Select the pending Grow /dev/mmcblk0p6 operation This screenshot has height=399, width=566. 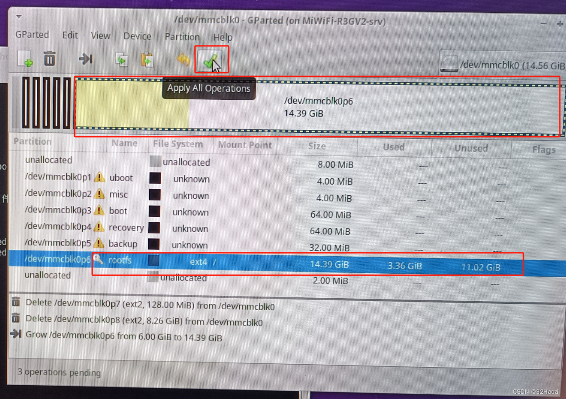(x=123, y=337)
